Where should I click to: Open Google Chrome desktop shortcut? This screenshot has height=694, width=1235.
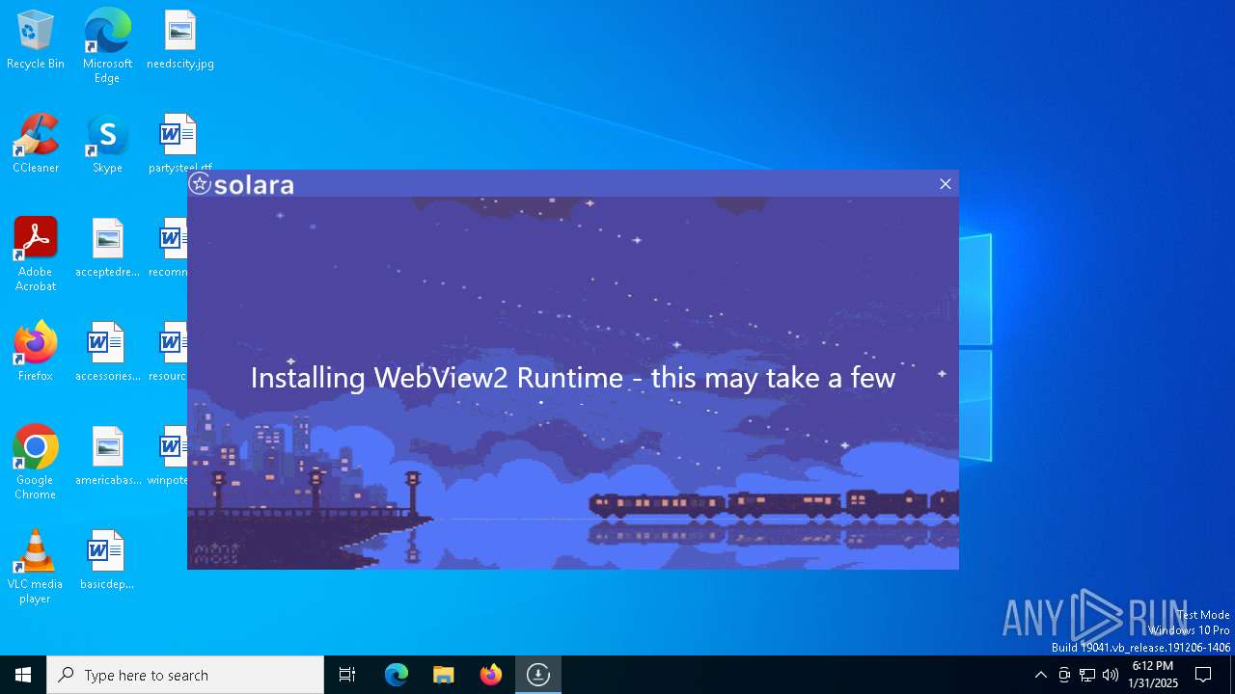[36, 463]
